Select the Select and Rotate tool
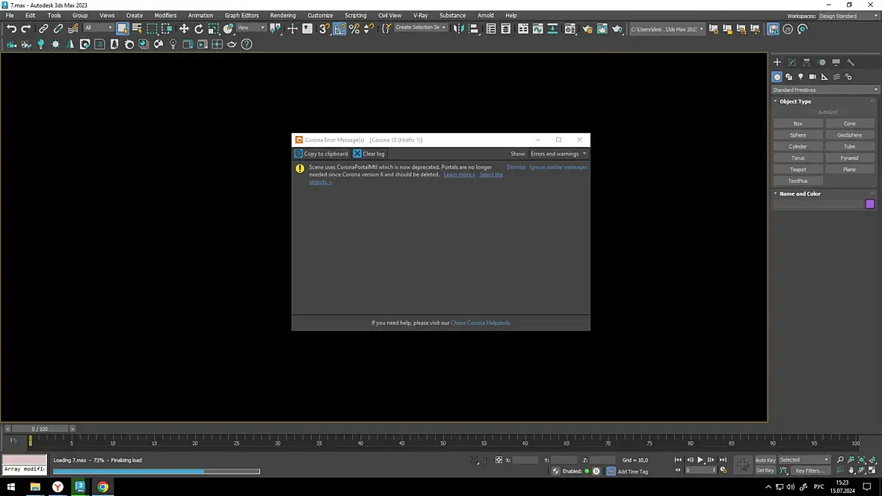 [199, 28]
